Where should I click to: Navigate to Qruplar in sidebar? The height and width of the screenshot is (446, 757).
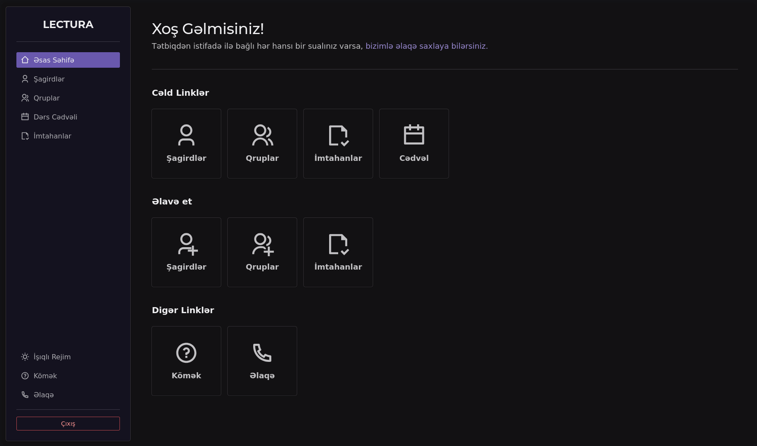(x=47, y=98)
